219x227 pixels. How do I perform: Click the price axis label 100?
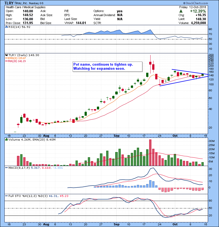211,85
